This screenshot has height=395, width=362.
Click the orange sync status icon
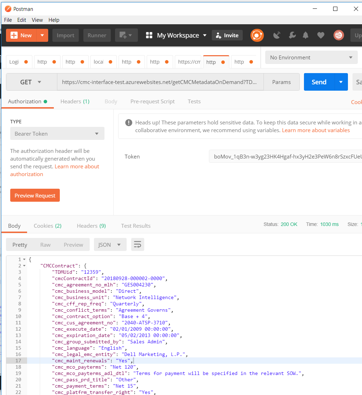click(x=257, y=35)
